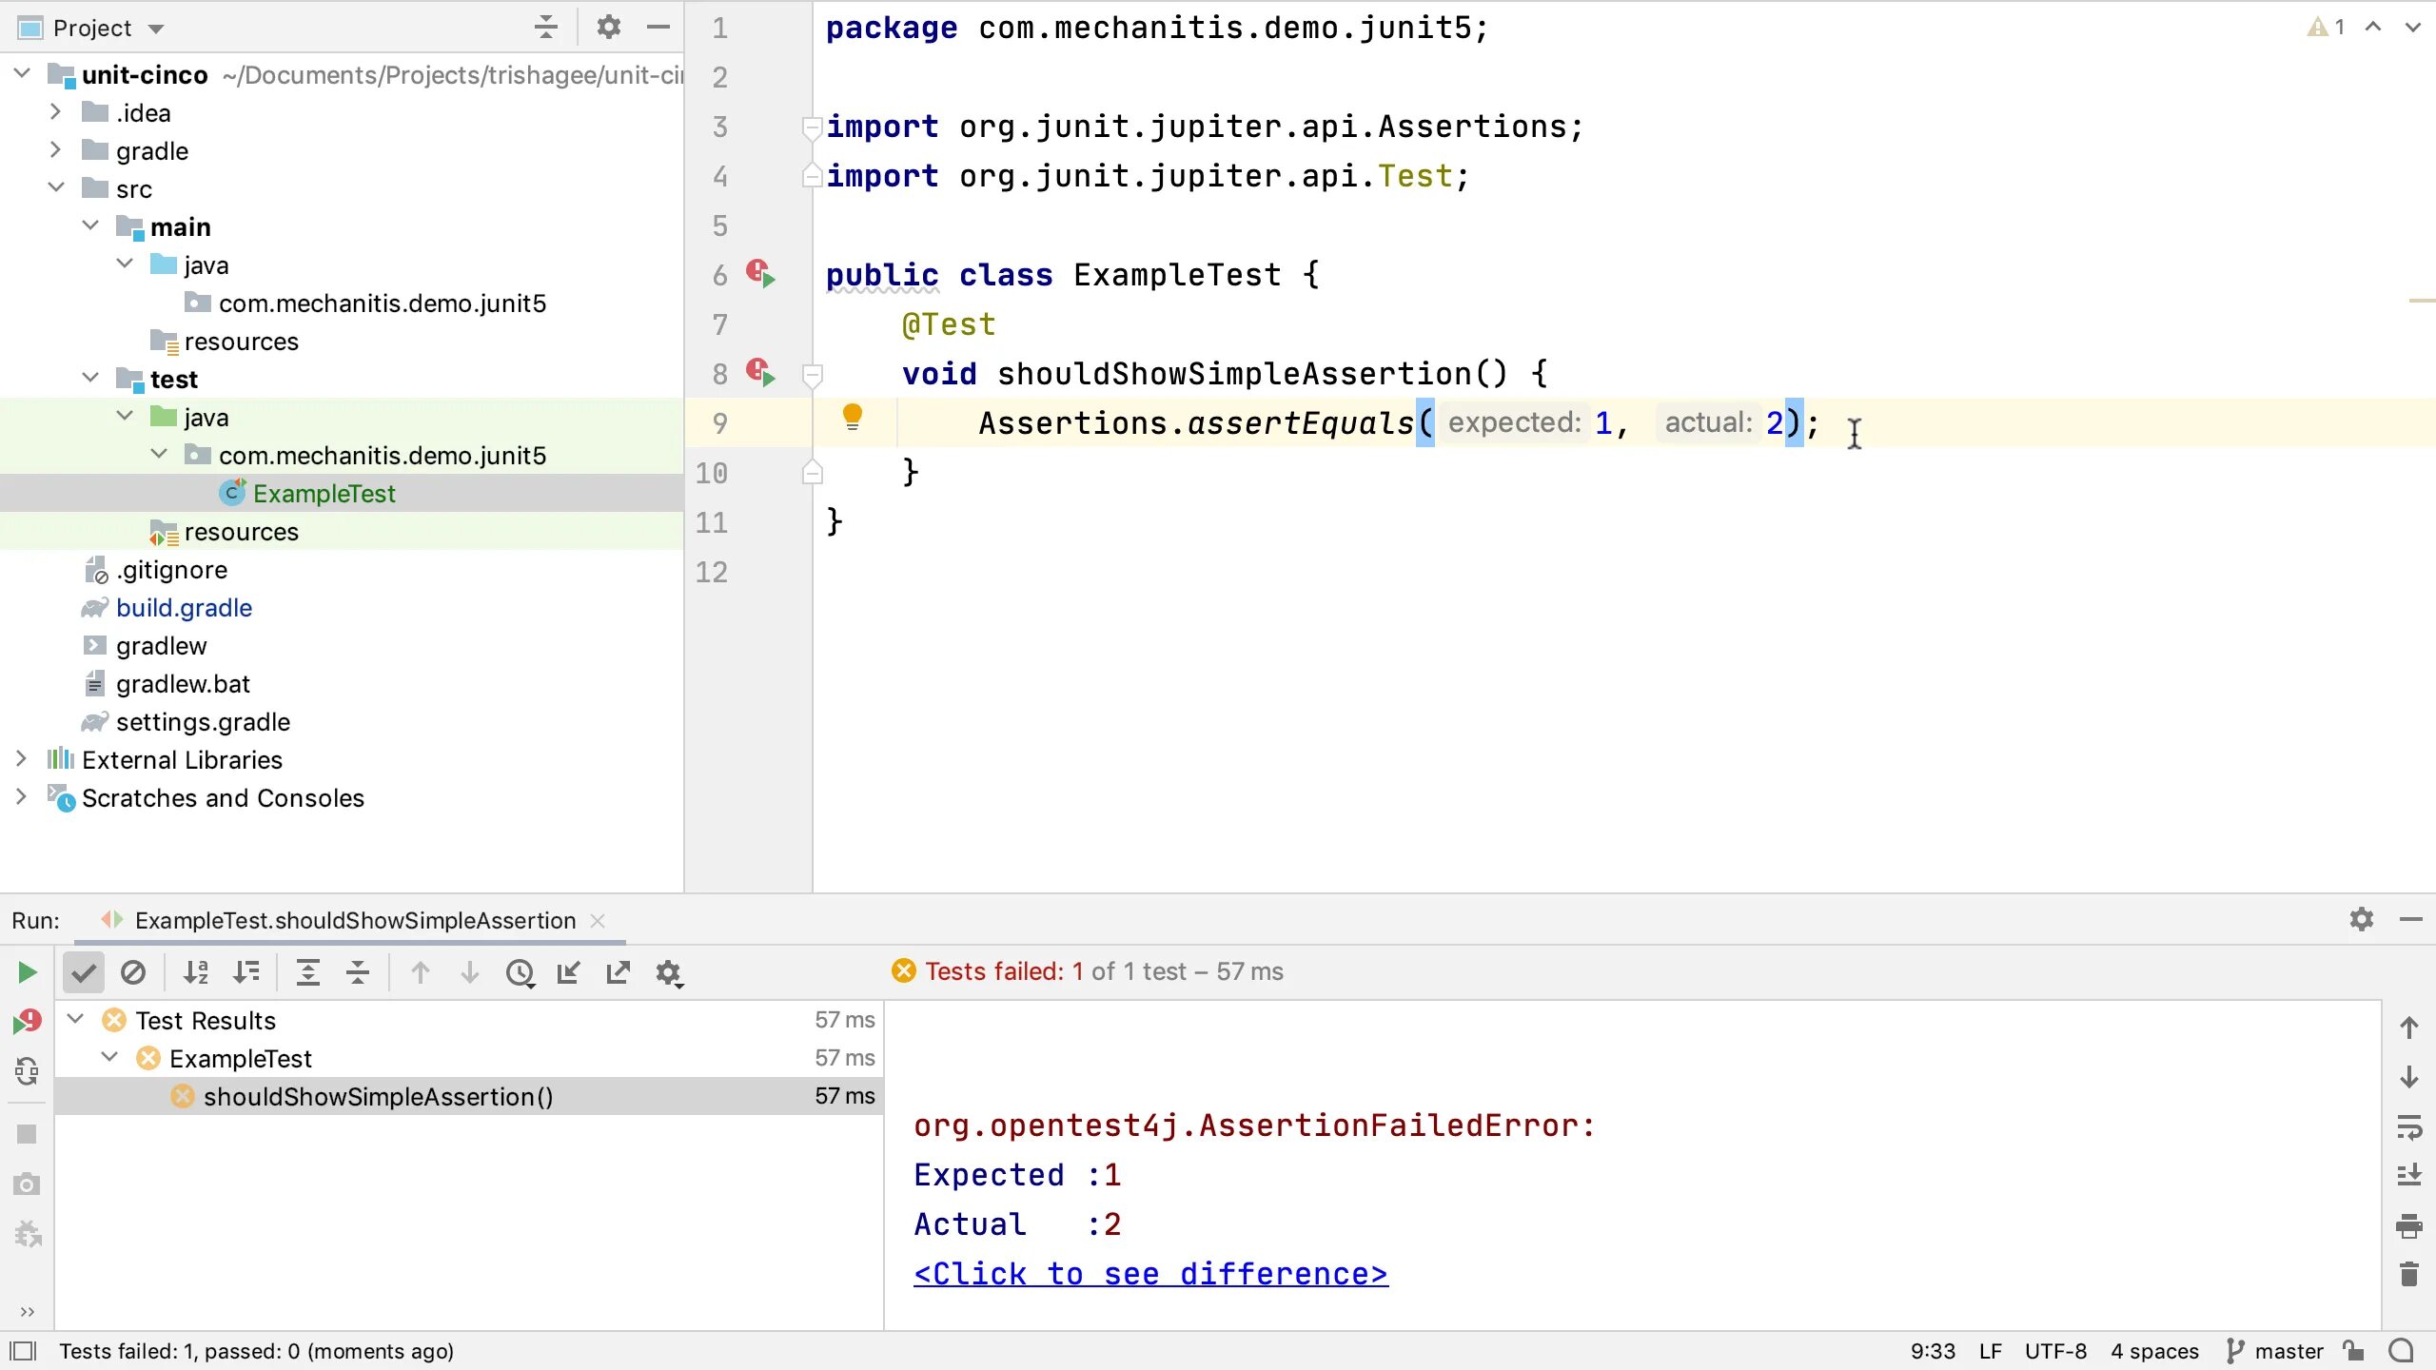Collapse the main source folder
Image resolution: width=2436 pixels, height=1370 pixels.
tap(90, 225)
